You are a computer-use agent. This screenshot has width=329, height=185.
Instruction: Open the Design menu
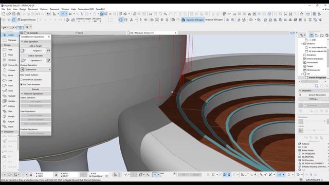(23, 9)
